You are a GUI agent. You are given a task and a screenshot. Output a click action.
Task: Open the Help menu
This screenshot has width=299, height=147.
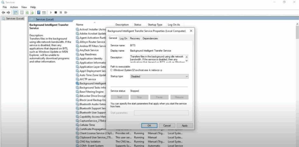[33, 7]
